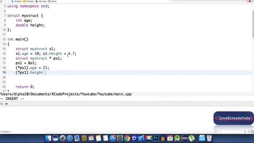Open the main() symbol in jump bar

coord(52,1)
